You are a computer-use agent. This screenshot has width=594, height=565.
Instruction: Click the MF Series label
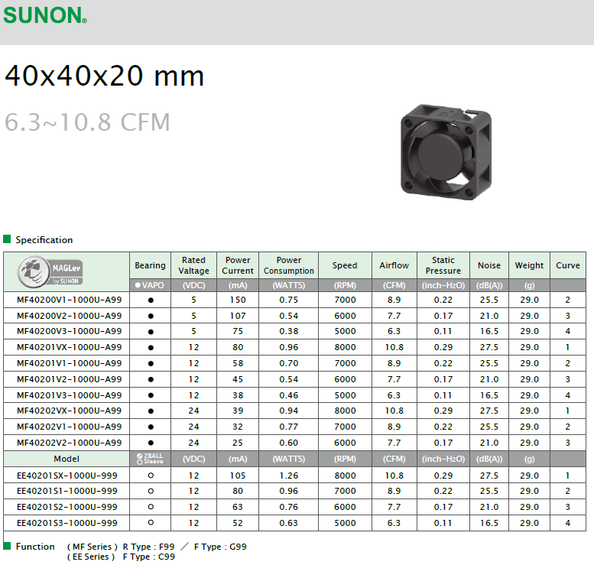coord(93,547)
